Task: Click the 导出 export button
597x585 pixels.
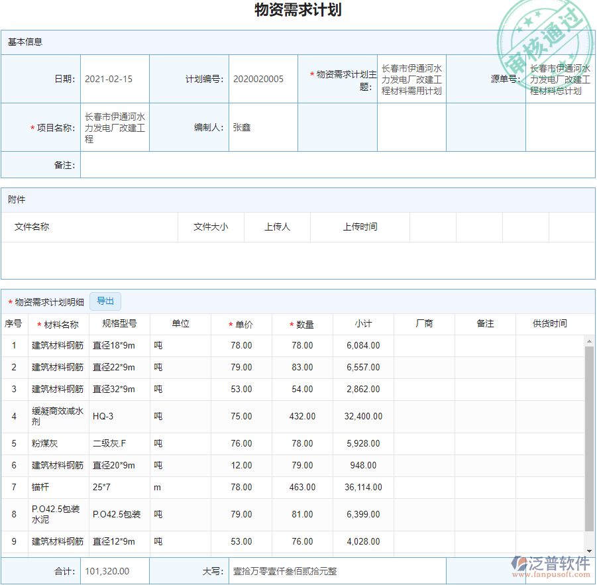Action: click(104, 301)
